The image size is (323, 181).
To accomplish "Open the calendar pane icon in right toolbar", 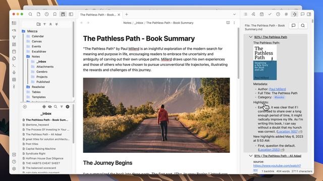I will coord(261,14).
